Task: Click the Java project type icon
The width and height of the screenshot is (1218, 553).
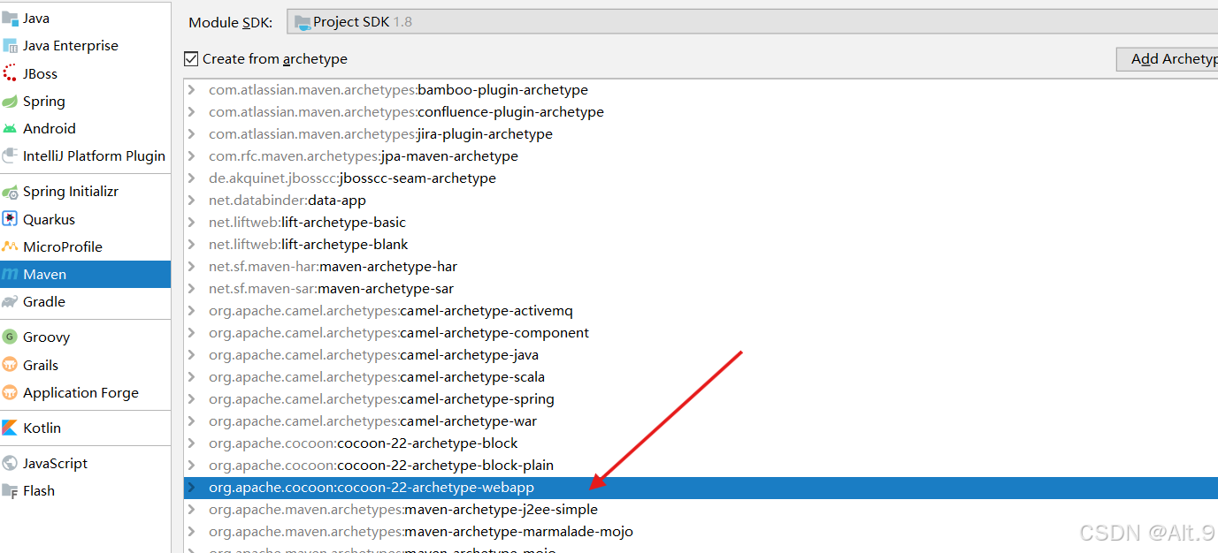Action: (x=10, y=19)
